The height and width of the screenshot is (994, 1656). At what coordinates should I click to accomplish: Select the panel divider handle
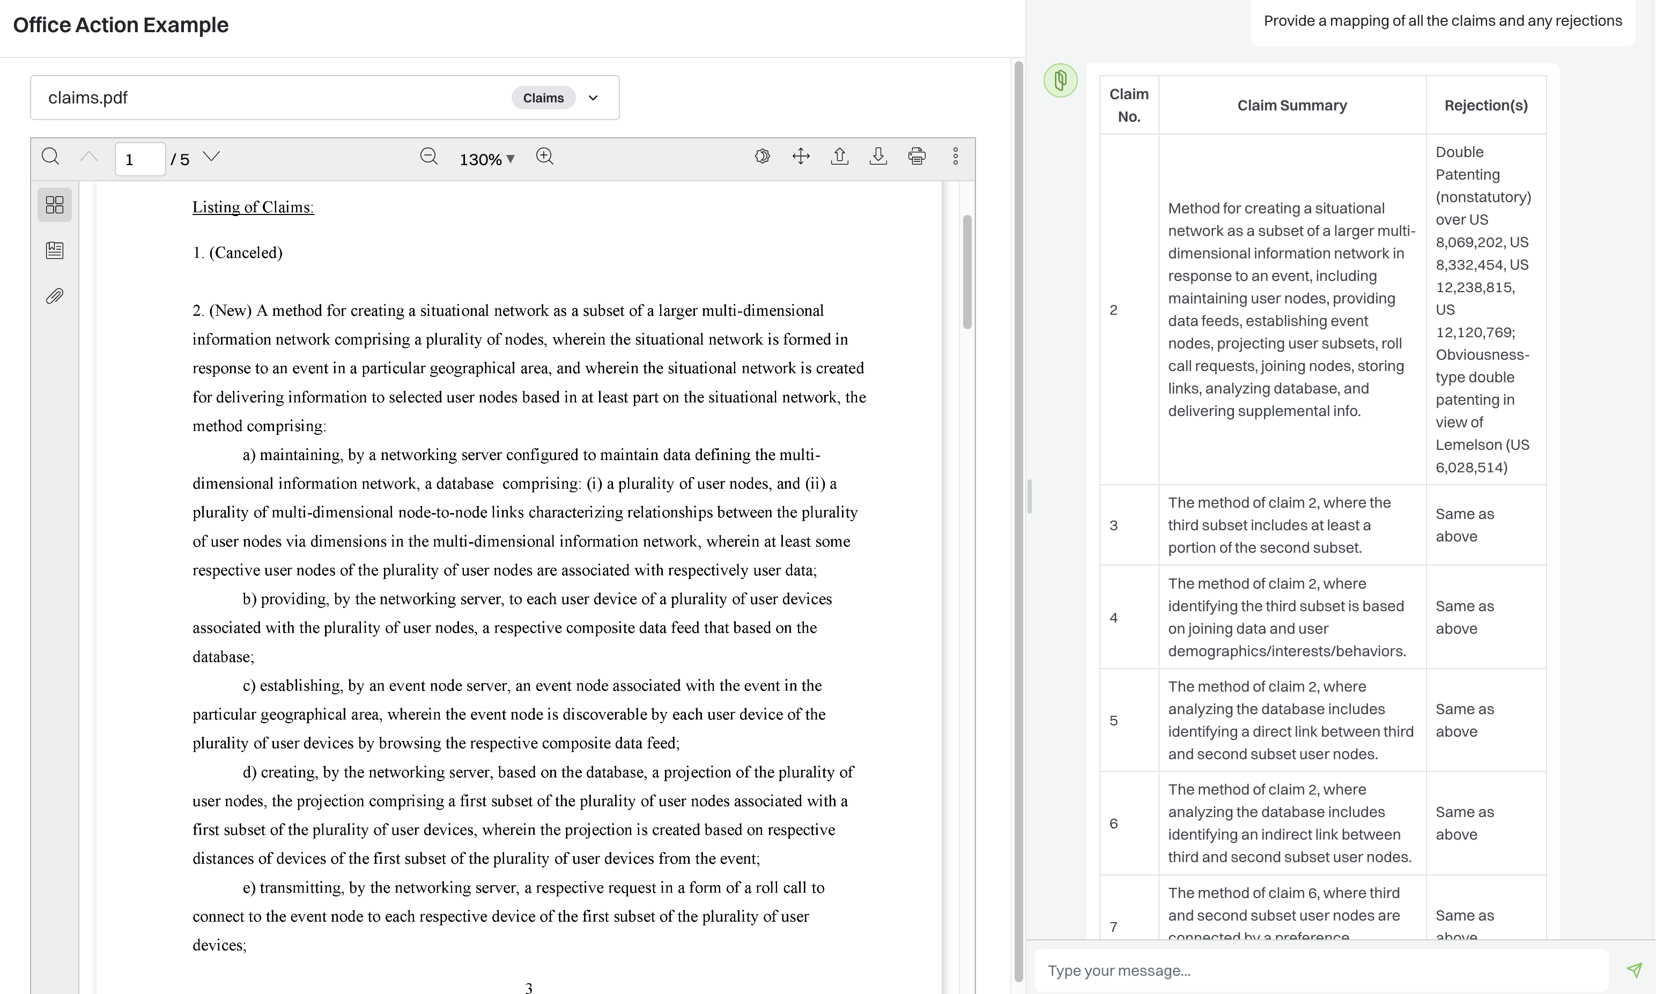pos(1030,497)
